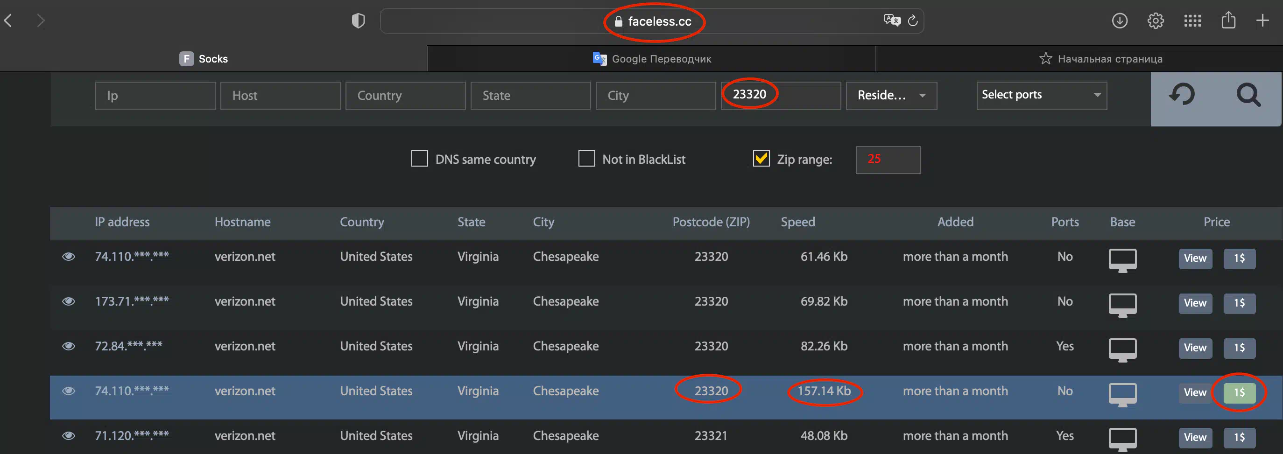1283x454 pixels.
Task: Focus the Ip filter field
Action: tap(155, 95)
